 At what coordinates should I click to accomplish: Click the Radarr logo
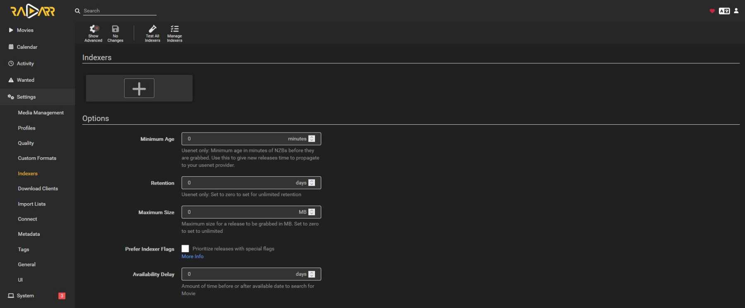pos(33,11)
